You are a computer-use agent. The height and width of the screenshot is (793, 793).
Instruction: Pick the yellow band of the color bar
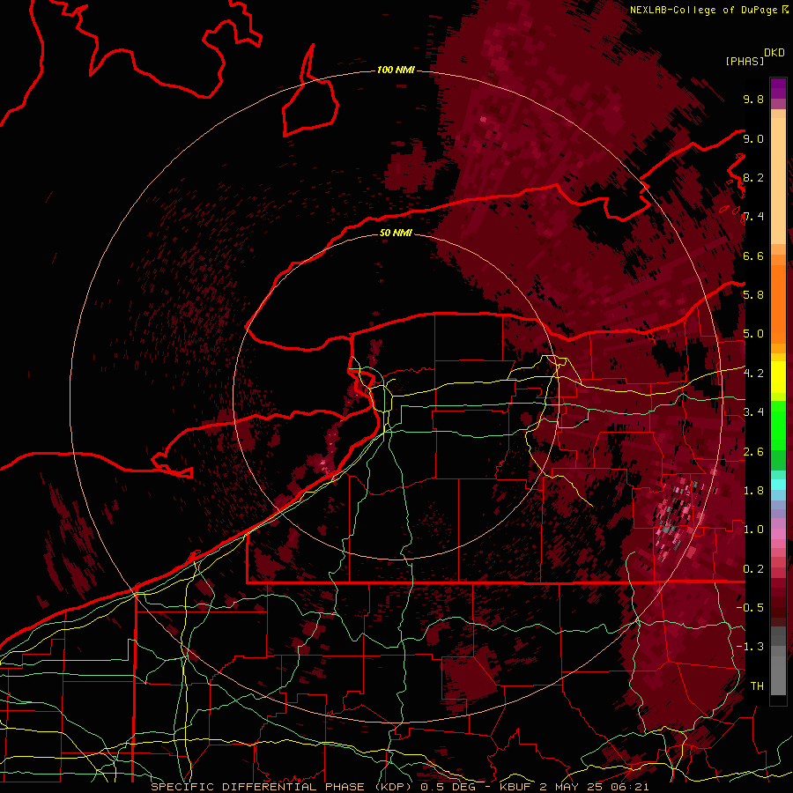pyautogui.click(x=778, y=377)
